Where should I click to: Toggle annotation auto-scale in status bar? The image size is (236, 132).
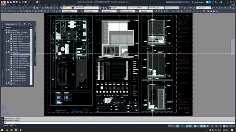click(204, 126)
